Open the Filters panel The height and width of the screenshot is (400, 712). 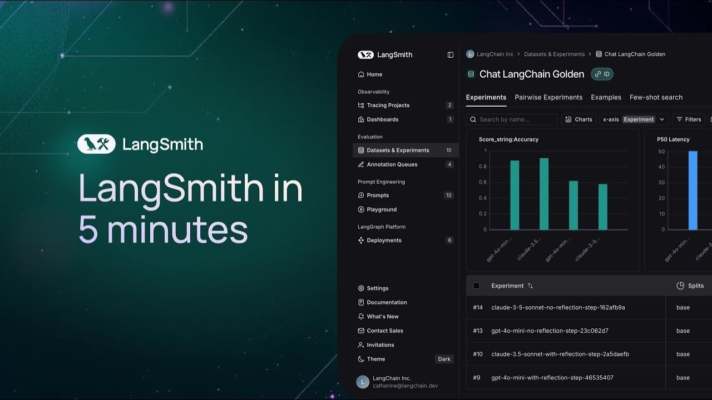689,119
